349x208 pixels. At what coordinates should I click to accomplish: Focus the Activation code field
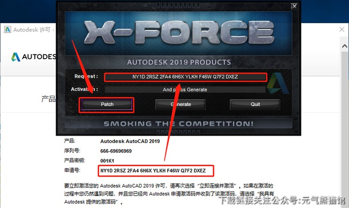point(185,90)
